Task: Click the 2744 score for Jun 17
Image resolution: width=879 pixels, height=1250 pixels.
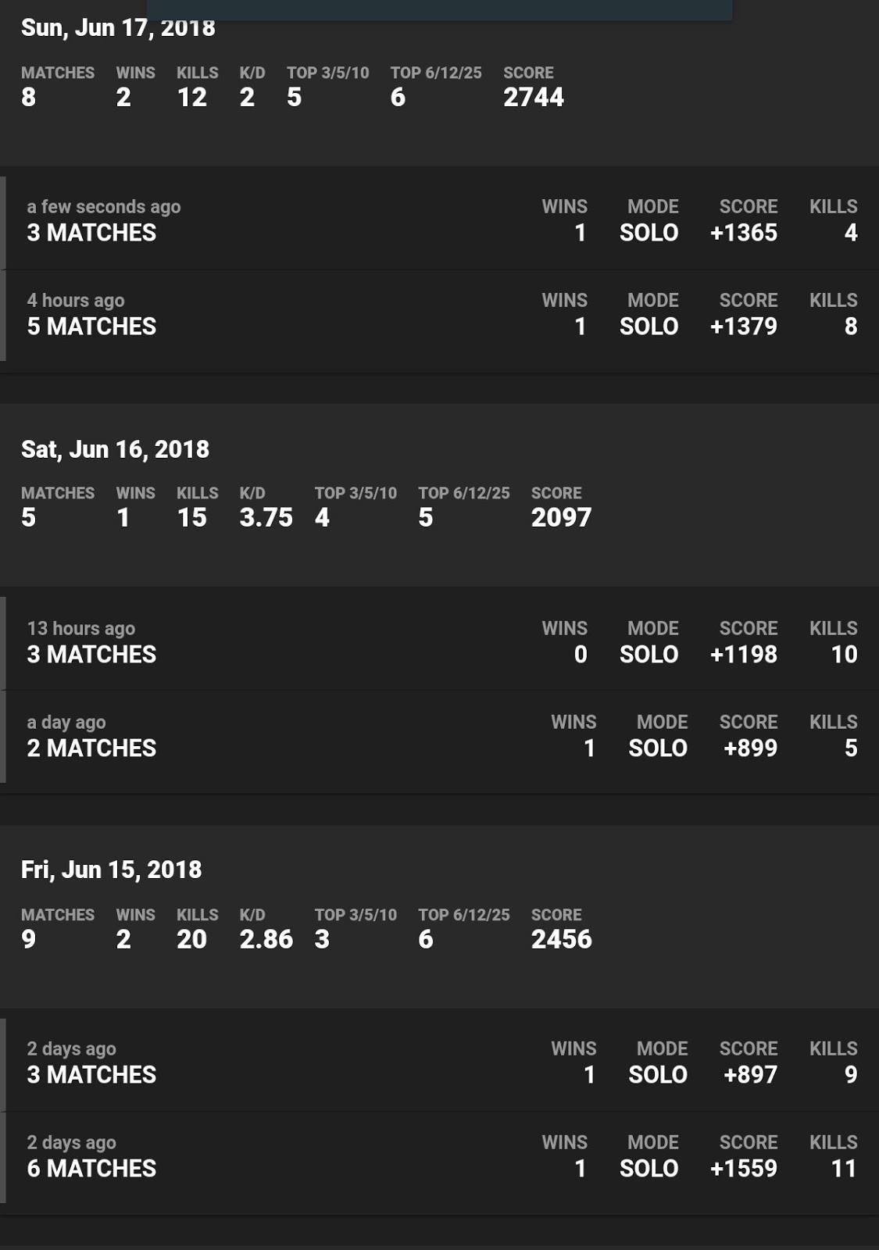Action: coord(534,97)
